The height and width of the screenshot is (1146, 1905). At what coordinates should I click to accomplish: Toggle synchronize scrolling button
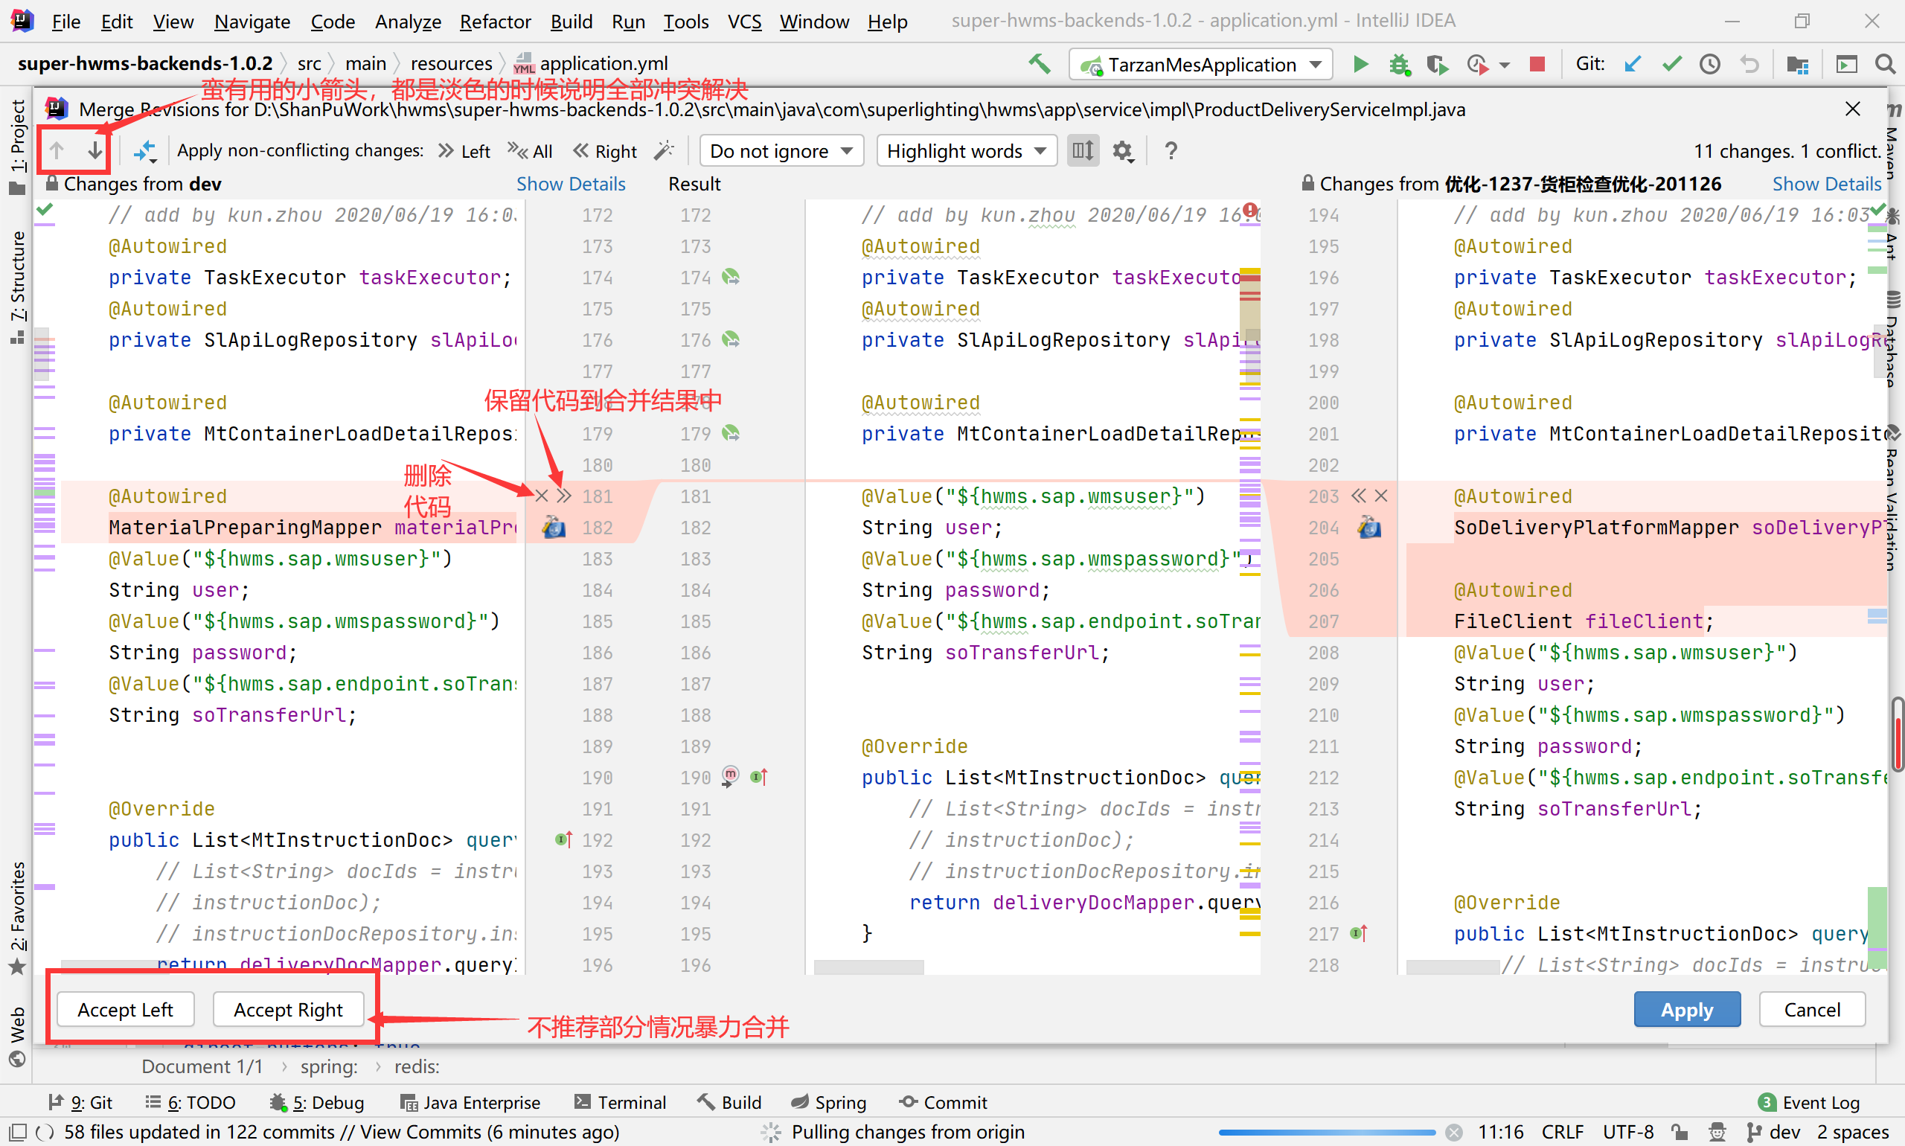coord(1083,150)
